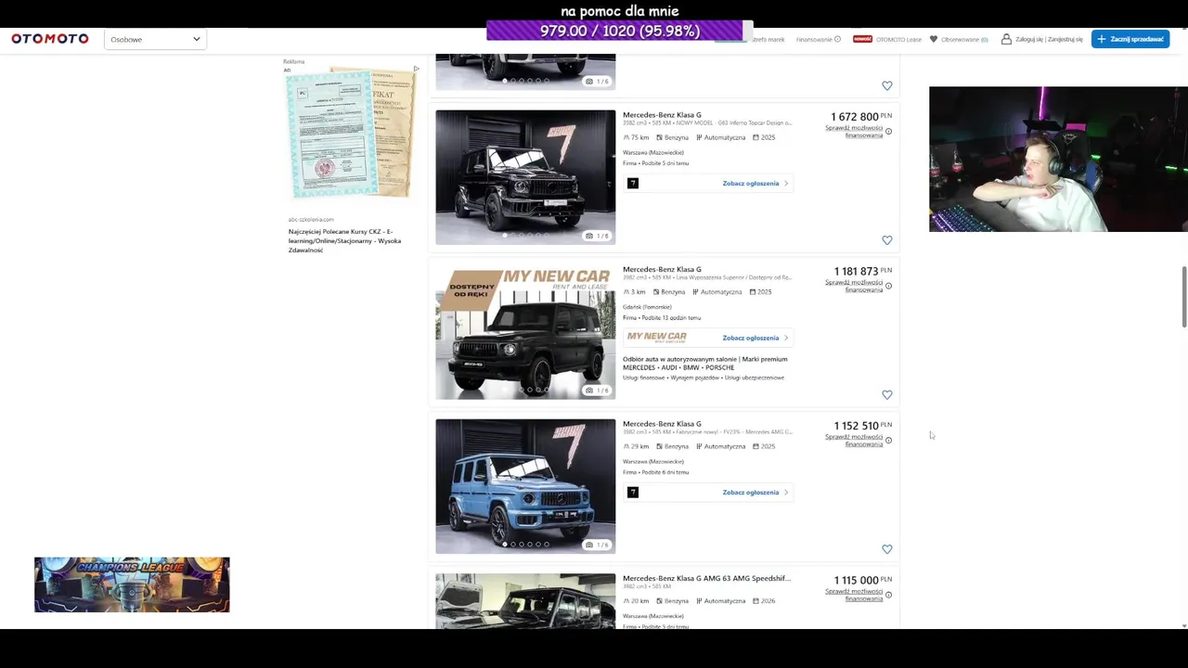Toggle the heart of the topmost partially visible listing
The height and width of the screenshot is (668, 1188).
(887, 86)
